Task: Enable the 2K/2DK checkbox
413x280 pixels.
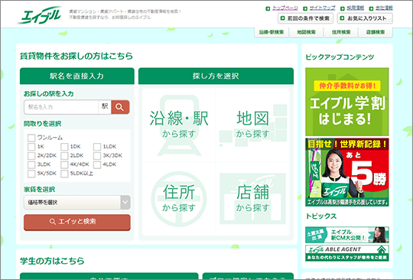Action: pyautogui.click(x=31, y=155)
